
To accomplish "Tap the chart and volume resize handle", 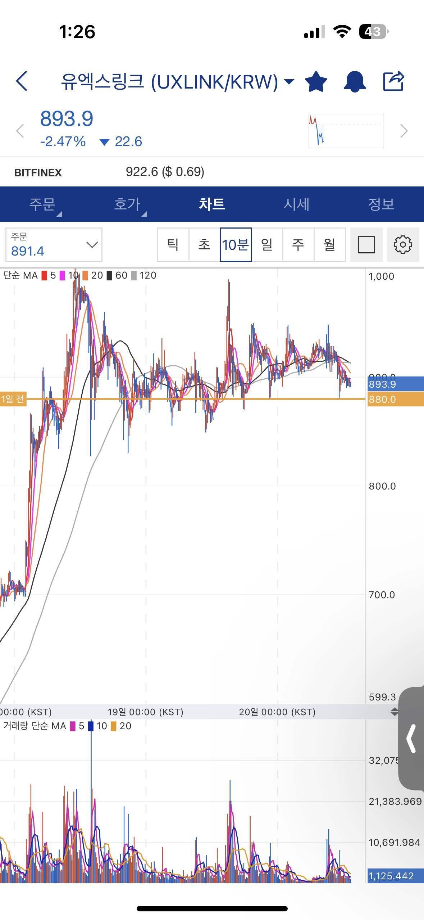I will pyautogui.click(x=394, y=712).
